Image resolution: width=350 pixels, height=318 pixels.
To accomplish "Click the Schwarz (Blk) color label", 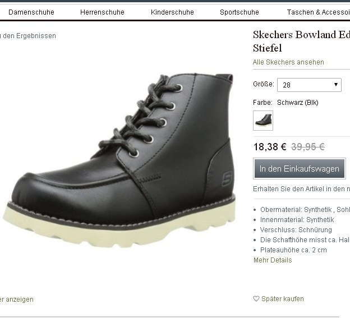I will pos(297,103).
